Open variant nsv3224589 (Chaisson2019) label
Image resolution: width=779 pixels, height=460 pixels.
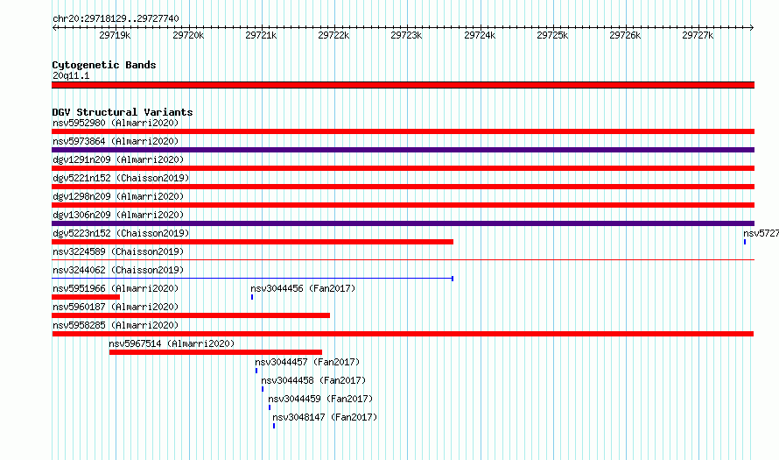tap(118, 251)
